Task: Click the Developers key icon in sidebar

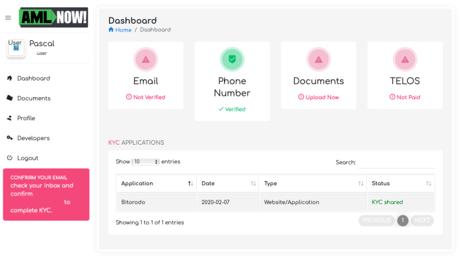Action: [x=9, y=138]
